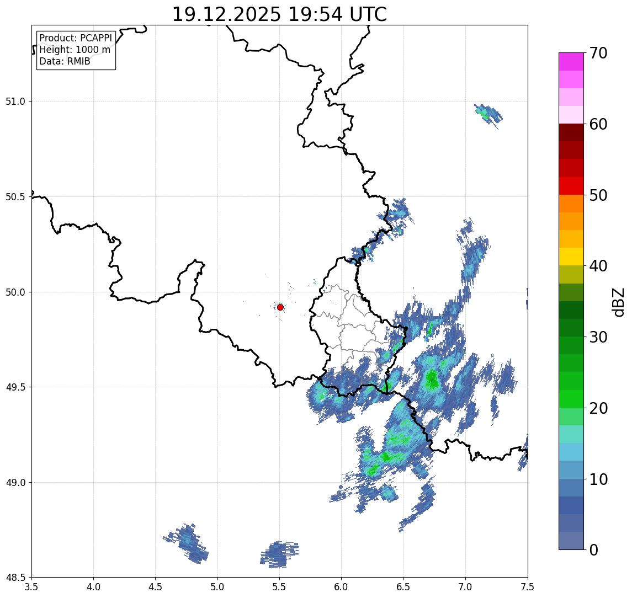Click the colorbar tick label 40

pyautogui.click(x=598, y=266)
